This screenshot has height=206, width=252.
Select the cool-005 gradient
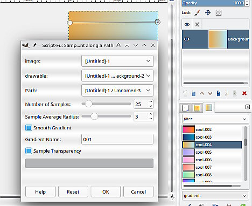click(212, 152)
